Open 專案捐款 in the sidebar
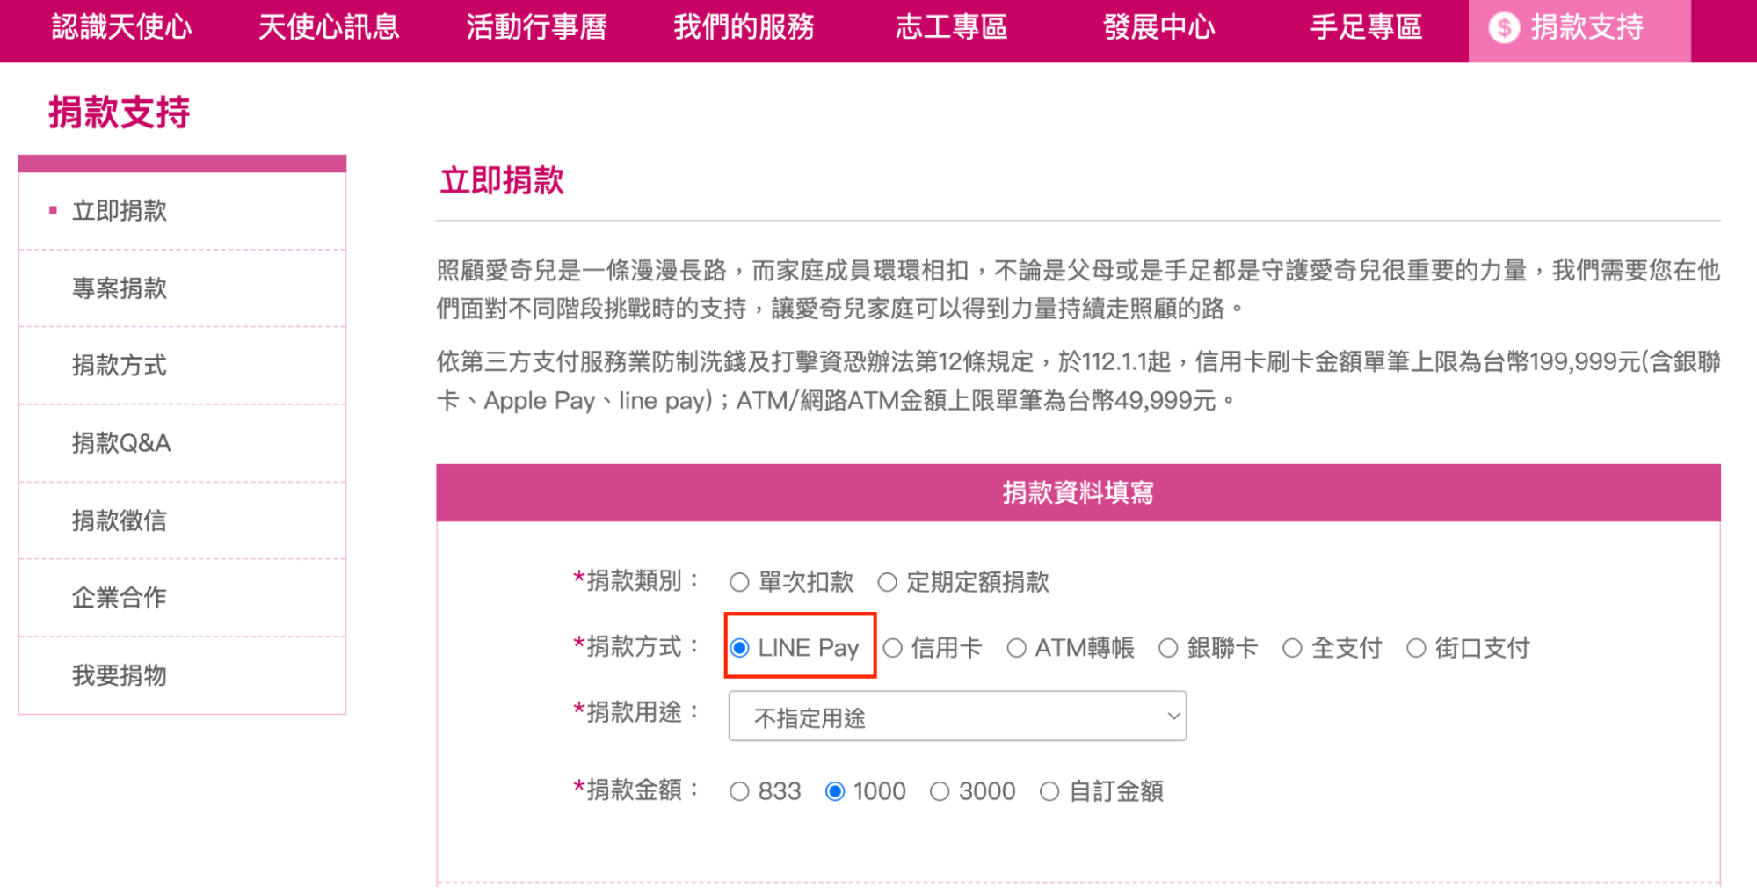This screenshot has width=1757, height=888. [120, 288]
